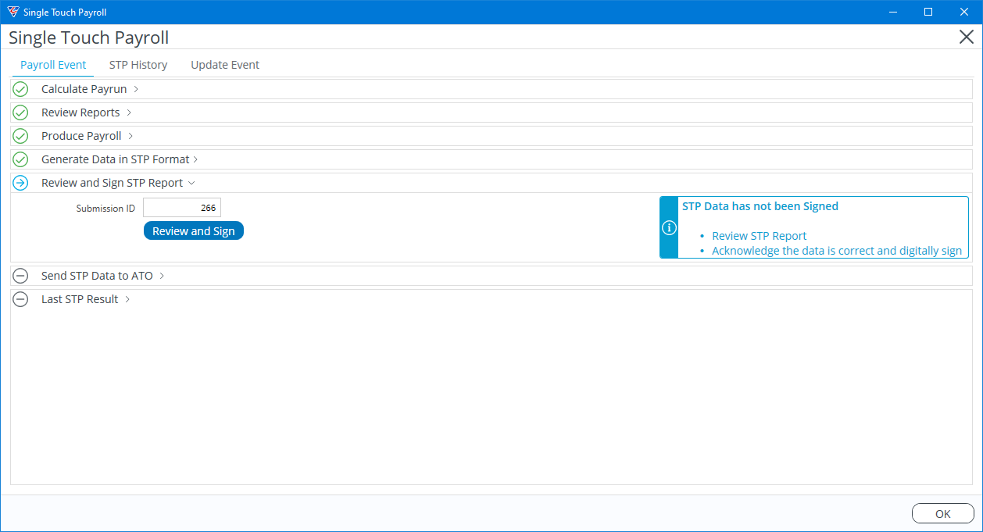Expand the Calculate Payrun chevron

(x=136, y=89)
